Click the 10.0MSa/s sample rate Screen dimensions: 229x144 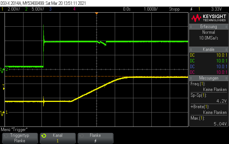tap(209, 38)
